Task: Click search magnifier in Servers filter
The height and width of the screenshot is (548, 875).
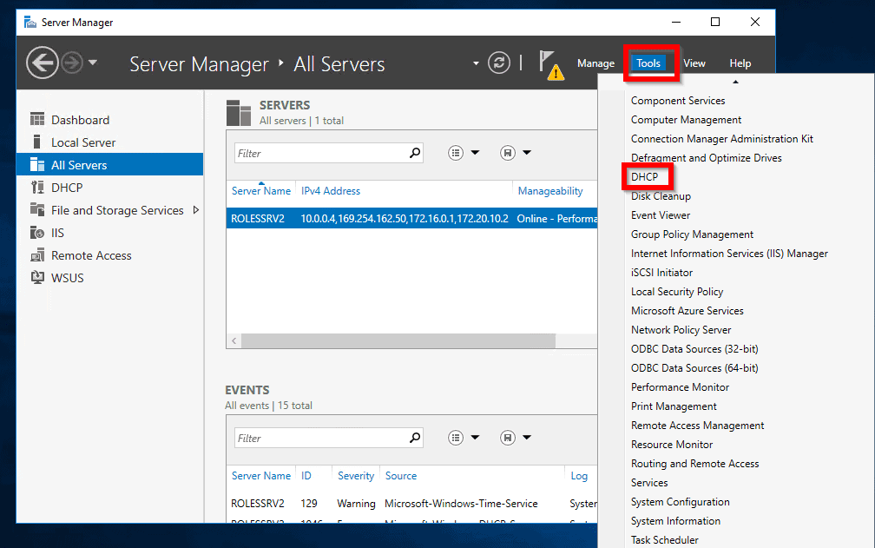Action: (x=415, y=153)
